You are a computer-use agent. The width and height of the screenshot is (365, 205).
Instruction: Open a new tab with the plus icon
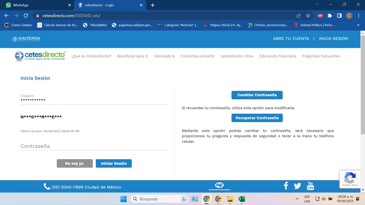click(152, 5)
